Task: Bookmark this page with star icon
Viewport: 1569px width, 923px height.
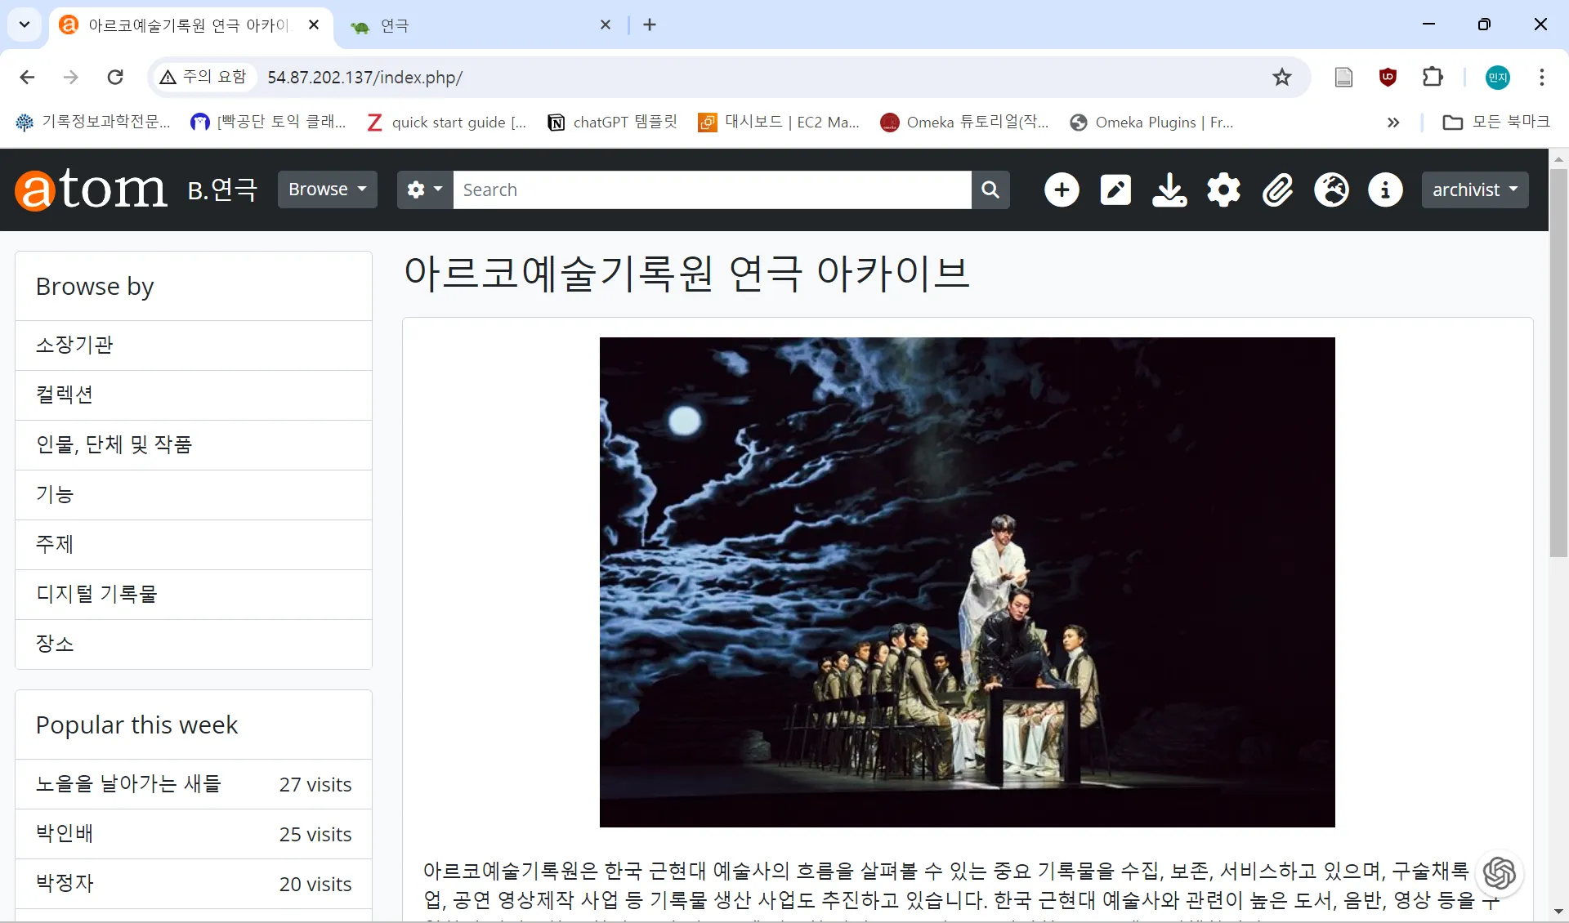Action: pos(1281,77)
